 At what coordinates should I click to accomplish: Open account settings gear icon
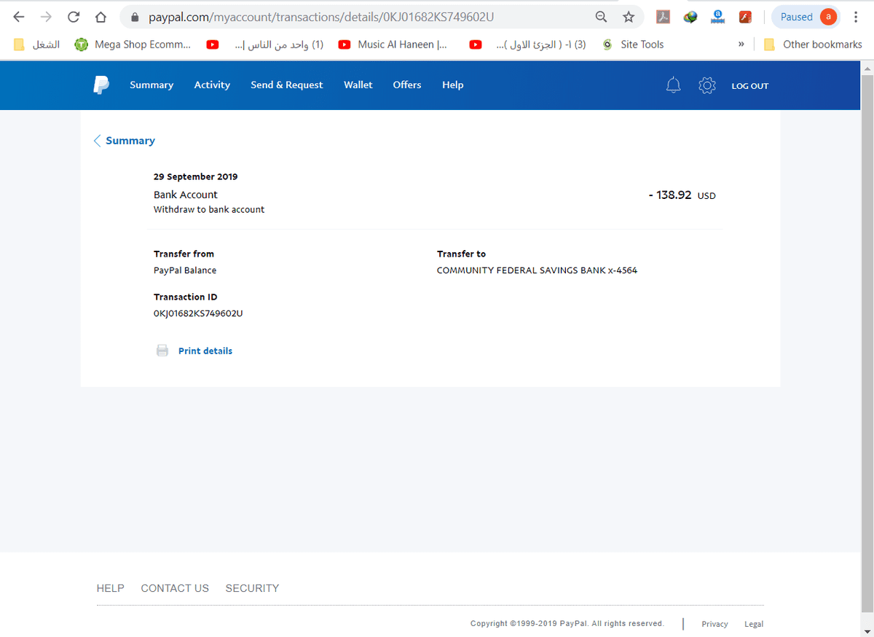[x=706, y=85]
